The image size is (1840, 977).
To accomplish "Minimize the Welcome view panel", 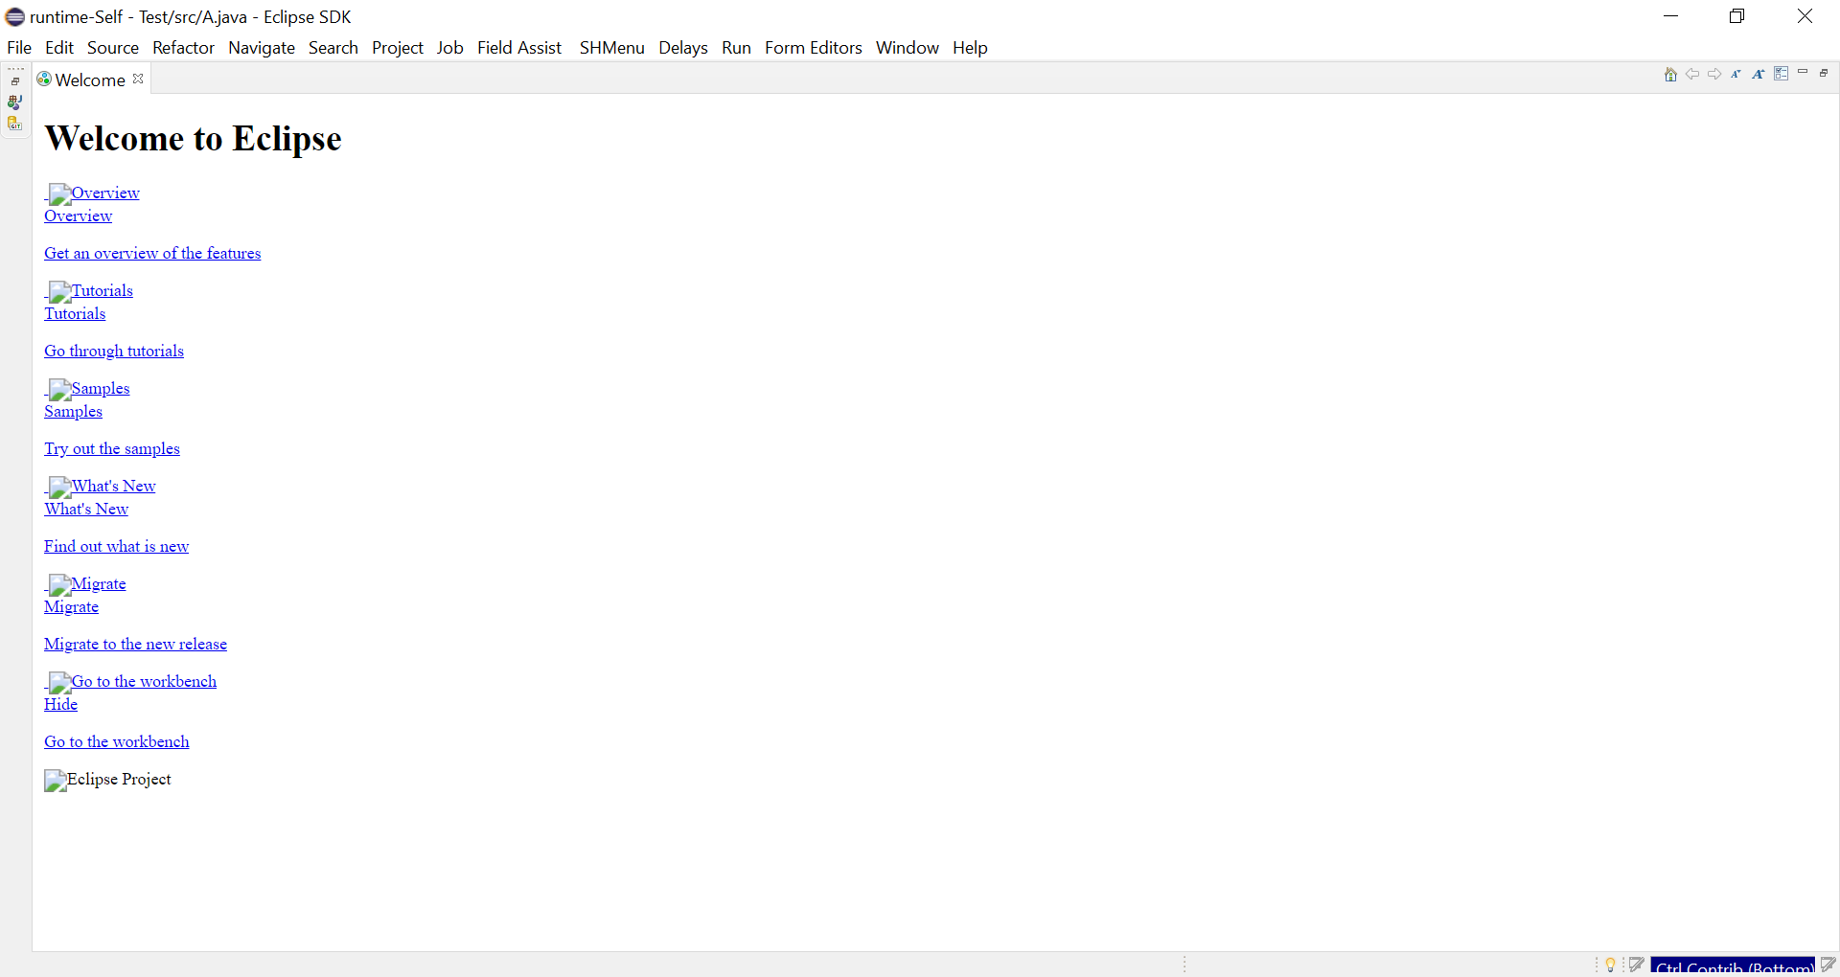I will (1803, 73).
